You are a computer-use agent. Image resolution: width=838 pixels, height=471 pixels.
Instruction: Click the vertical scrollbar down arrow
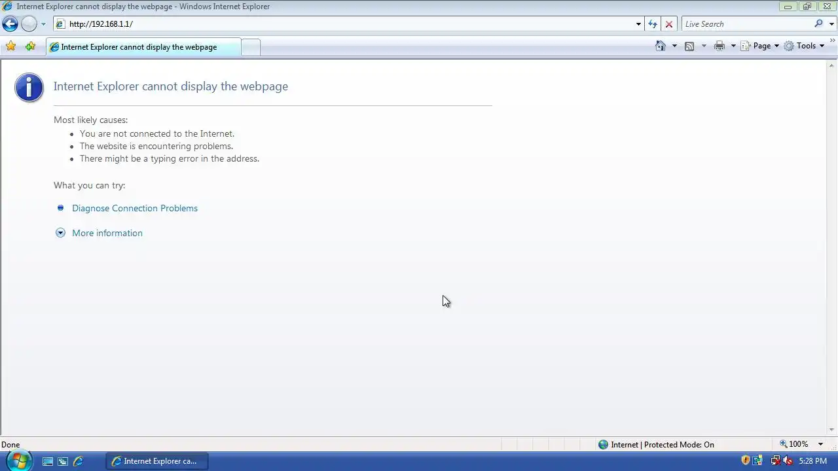point(832,430)
